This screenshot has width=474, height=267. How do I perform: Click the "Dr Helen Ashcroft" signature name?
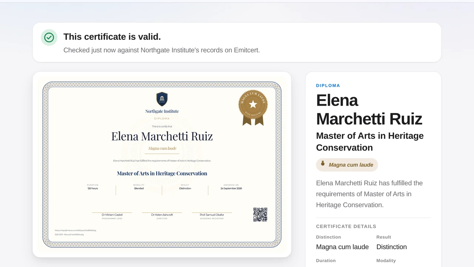[x=162, y=215]
